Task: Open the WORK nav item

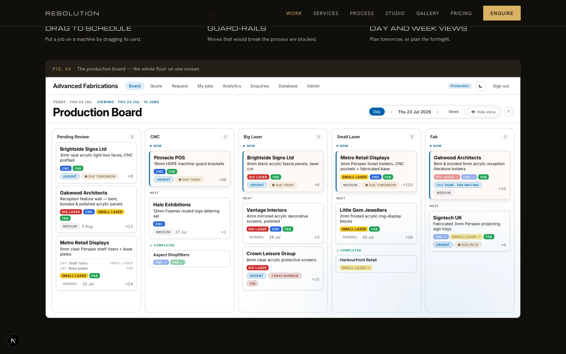Action: coord(294,13)
